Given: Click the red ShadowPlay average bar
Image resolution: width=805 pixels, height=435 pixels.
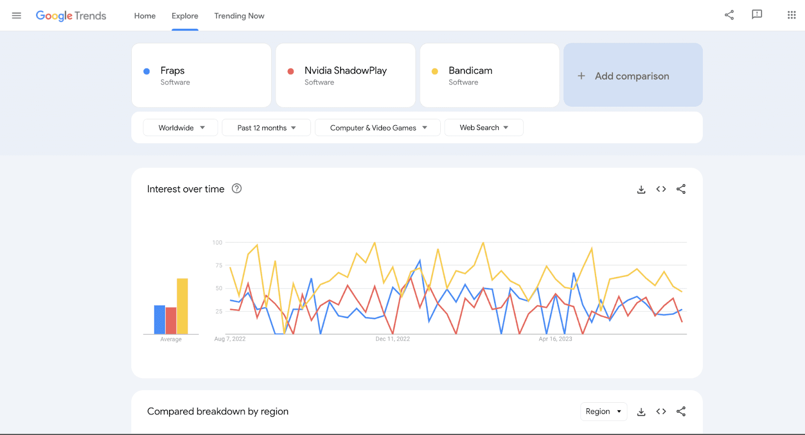Looking at the screenshot, I should point(171,321).
